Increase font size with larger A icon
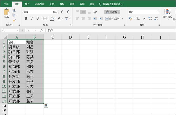 coord(62,12)
